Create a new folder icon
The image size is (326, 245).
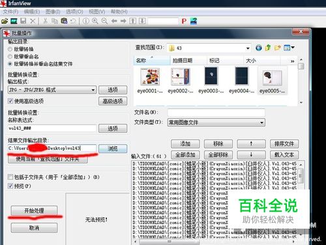(x=278, y=48)
